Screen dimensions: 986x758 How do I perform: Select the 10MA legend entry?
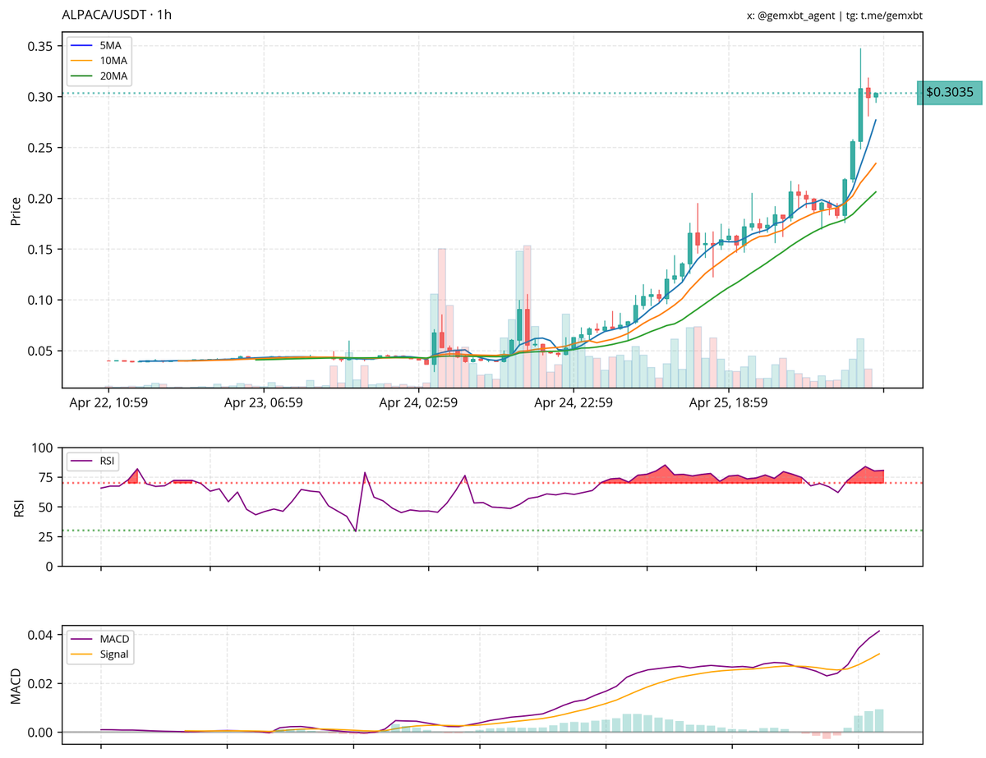click(x=99, y=61)
